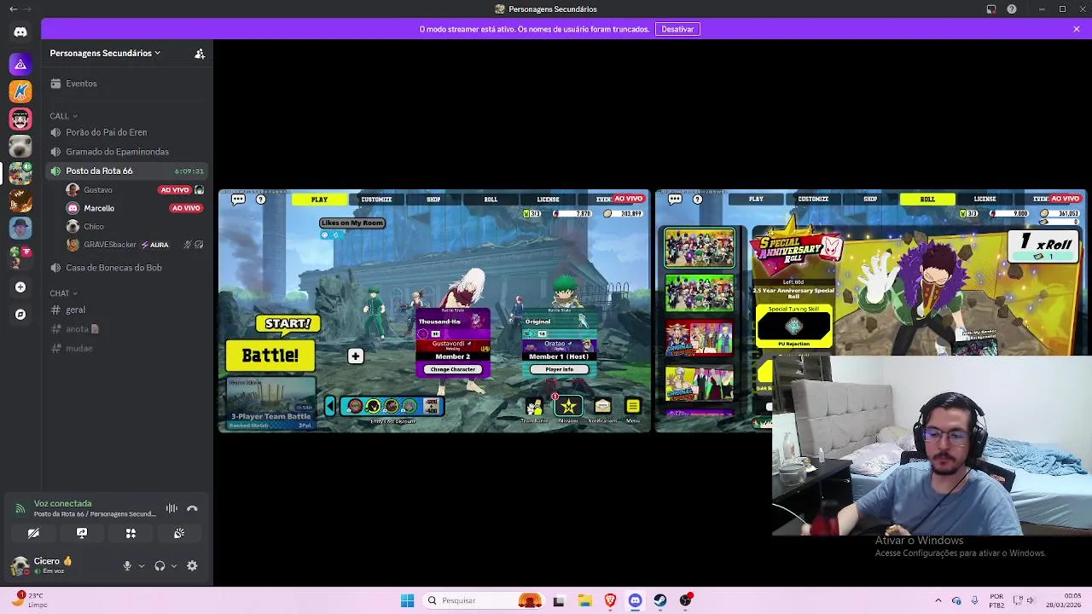
Task: Click the add a server plus icon
Action: pyautogui.click(x=20, y=287)
